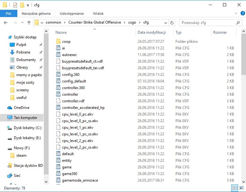
Task: Select cpu_level_0_pc.ekv file icon
Action: [58, 114]
